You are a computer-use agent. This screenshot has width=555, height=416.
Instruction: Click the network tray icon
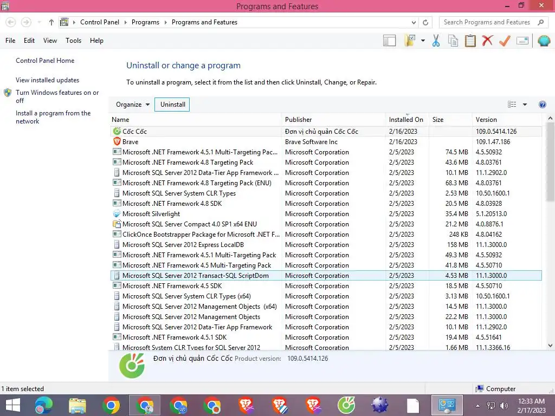[491, 406]
